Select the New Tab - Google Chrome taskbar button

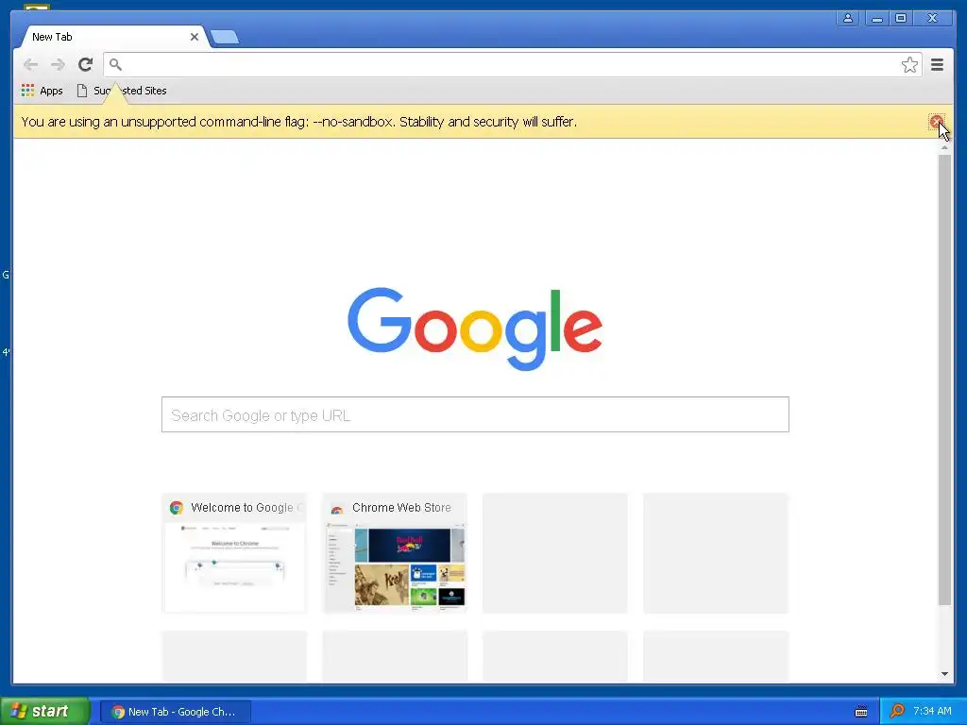pyautogui.click(x=175, y=712)
